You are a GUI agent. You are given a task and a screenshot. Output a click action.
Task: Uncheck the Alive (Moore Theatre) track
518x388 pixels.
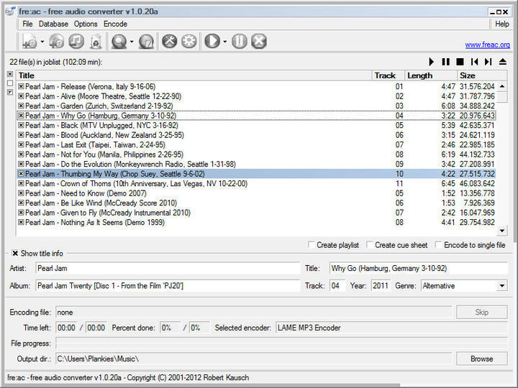coord(21,96)
